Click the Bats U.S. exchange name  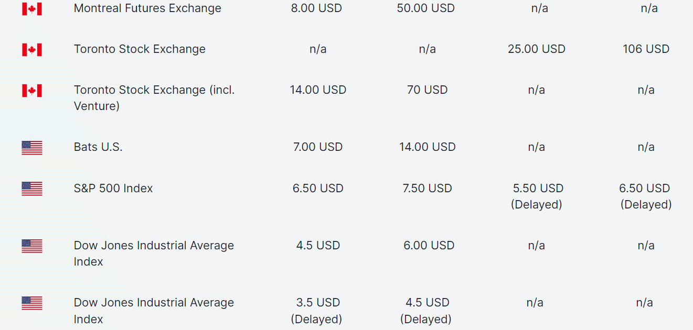pyautogui.click(x=98, y=147)
